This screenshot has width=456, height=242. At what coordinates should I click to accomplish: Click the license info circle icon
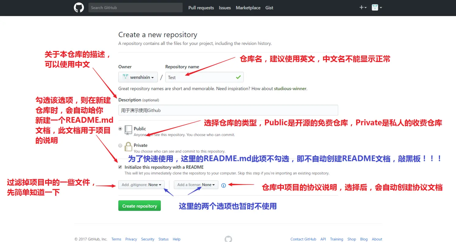click(x=224, y=185)
